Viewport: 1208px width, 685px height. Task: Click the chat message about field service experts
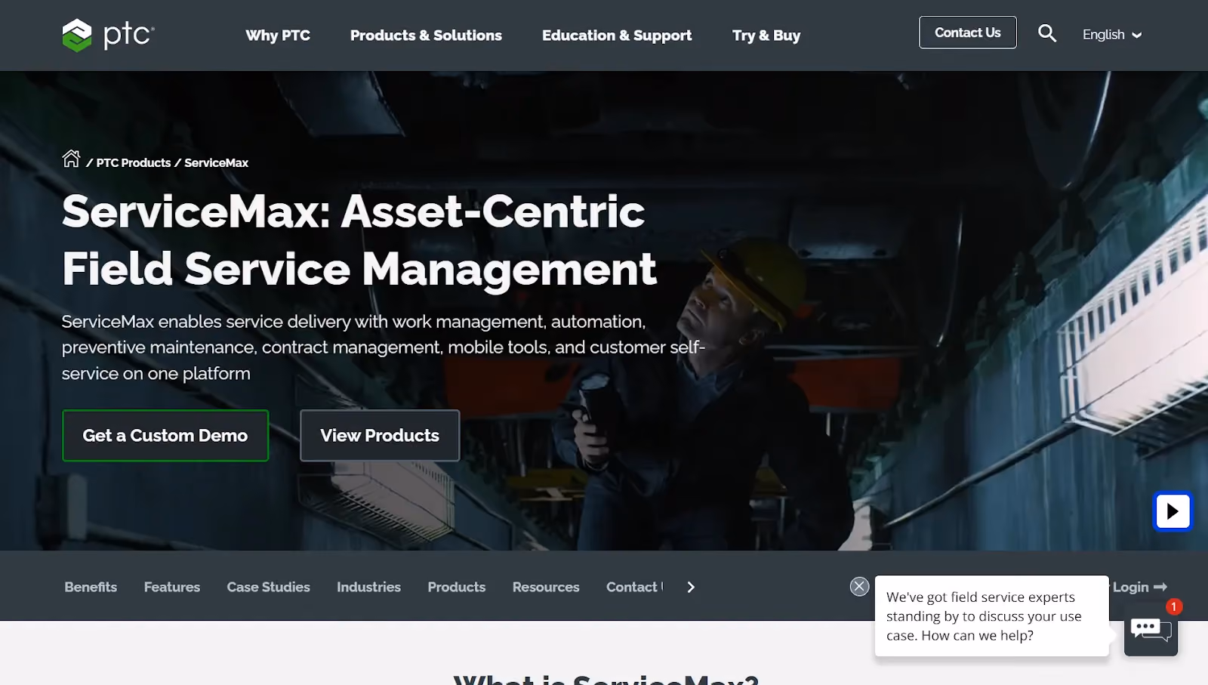(992, 616)
